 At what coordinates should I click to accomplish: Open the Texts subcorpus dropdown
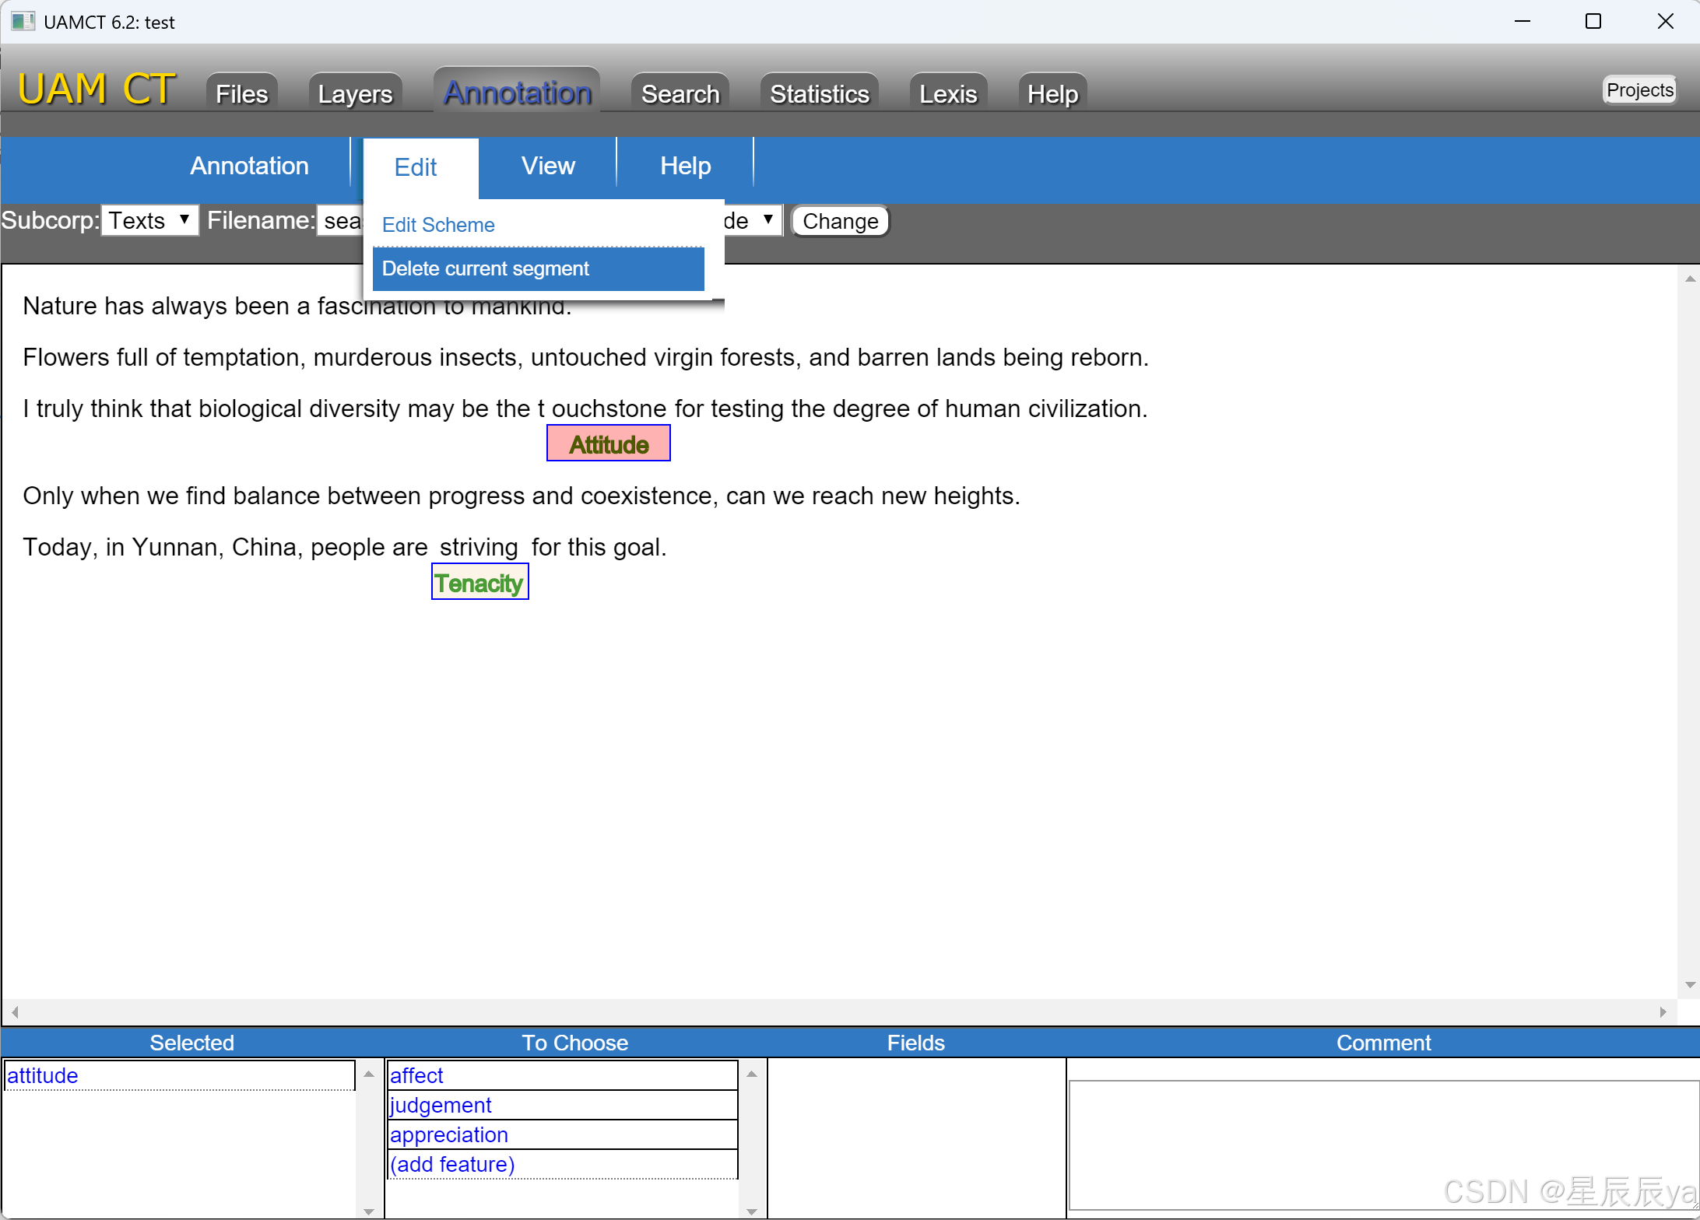pyautogui.click(x=149, y=220)
